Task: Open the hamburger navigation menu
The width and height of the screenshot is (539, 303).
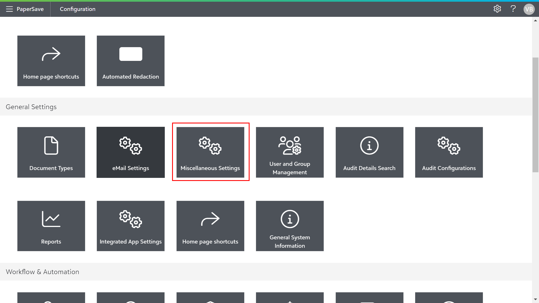Action: [x=9, y=9]
